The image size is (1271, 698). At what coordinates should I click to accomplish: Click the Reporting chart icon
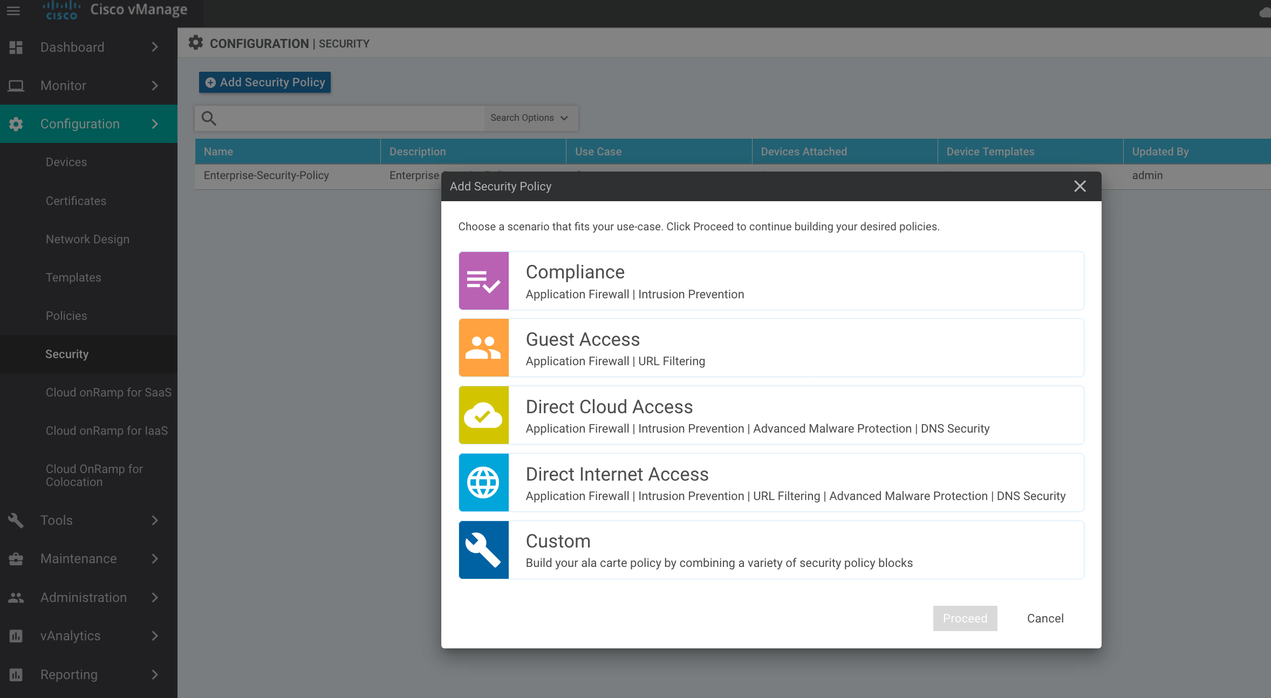(x=16, y=675)
